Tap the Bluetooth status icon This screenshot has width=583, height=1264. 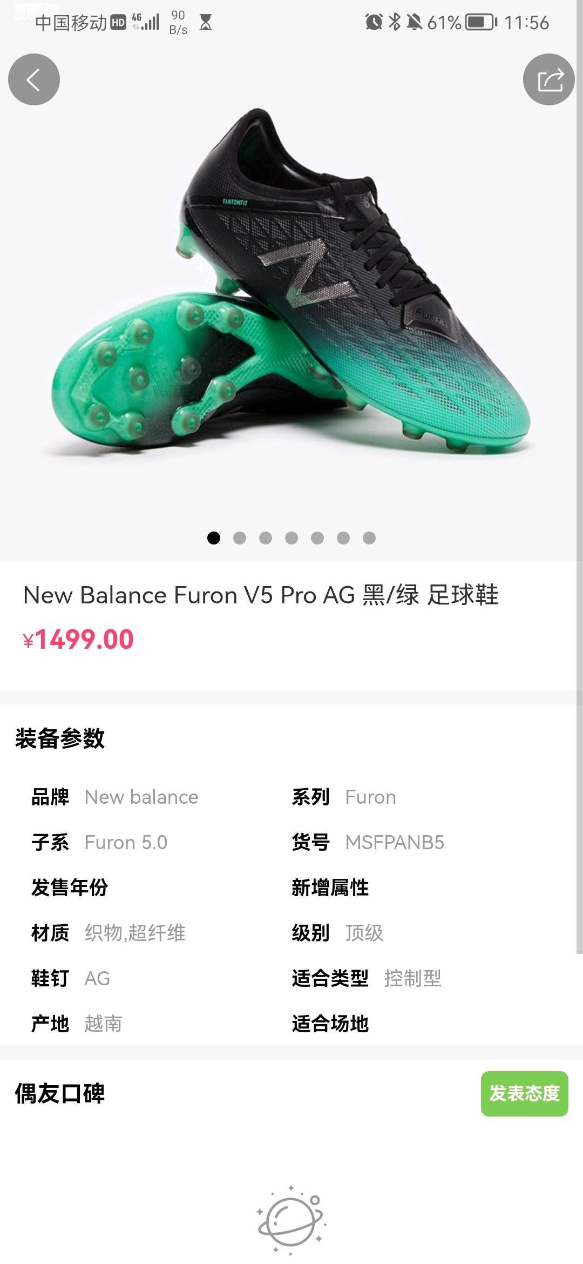[395, 22]
